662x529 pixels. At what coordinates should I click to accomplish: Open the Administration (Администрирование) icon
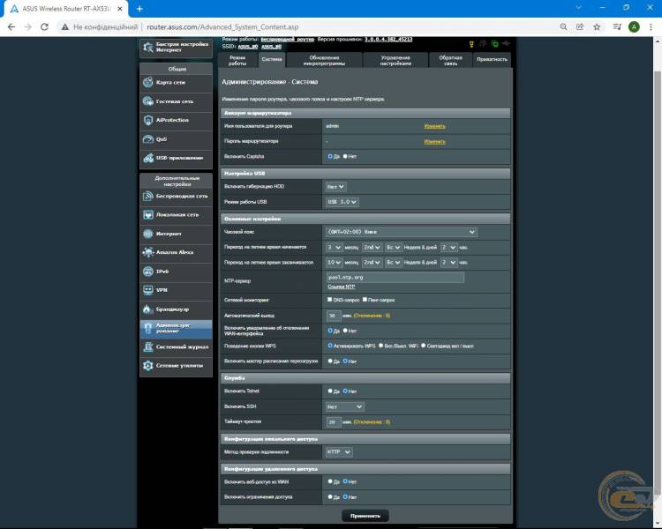coord(147,328)
